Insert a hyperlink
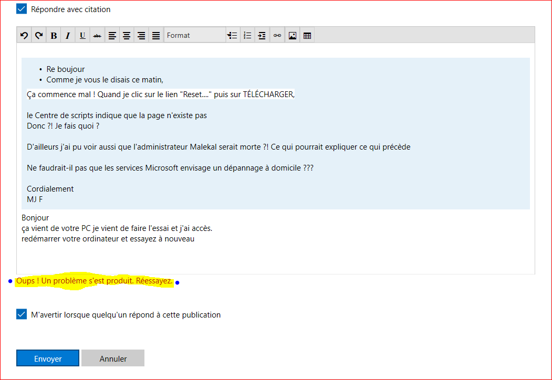 277,35
